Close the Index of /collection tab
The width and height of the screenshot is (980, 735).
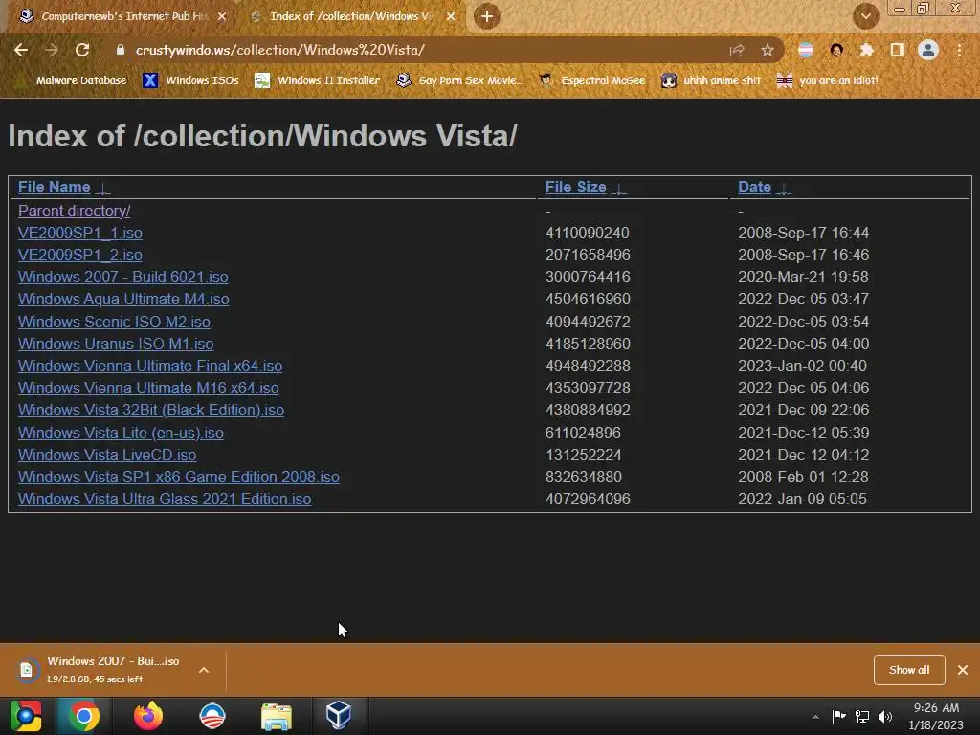tap(451, 16)
